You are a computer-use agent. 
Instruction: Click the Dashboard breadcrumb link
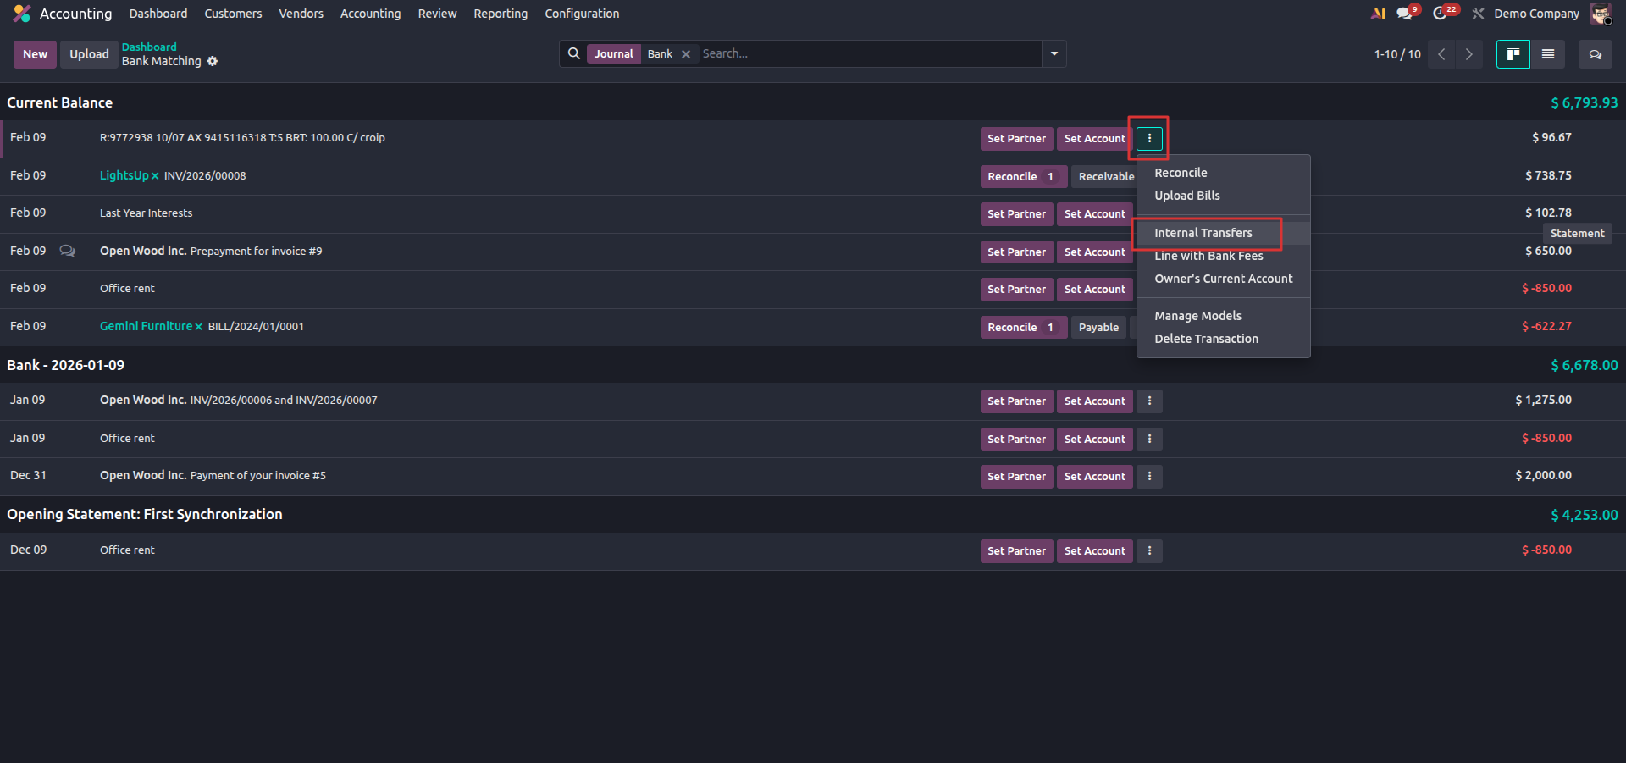coord(149,47)
